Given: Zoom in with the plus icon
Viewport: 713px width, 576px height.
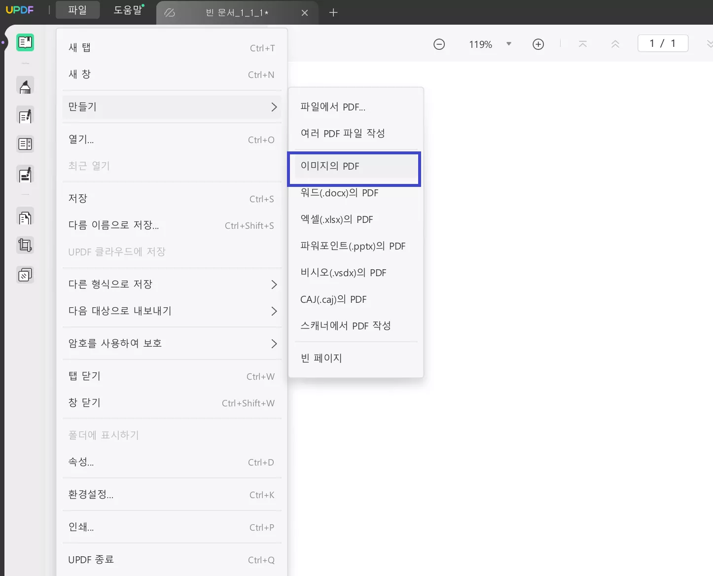Looking at the screenshot, I should click(538, 44).
